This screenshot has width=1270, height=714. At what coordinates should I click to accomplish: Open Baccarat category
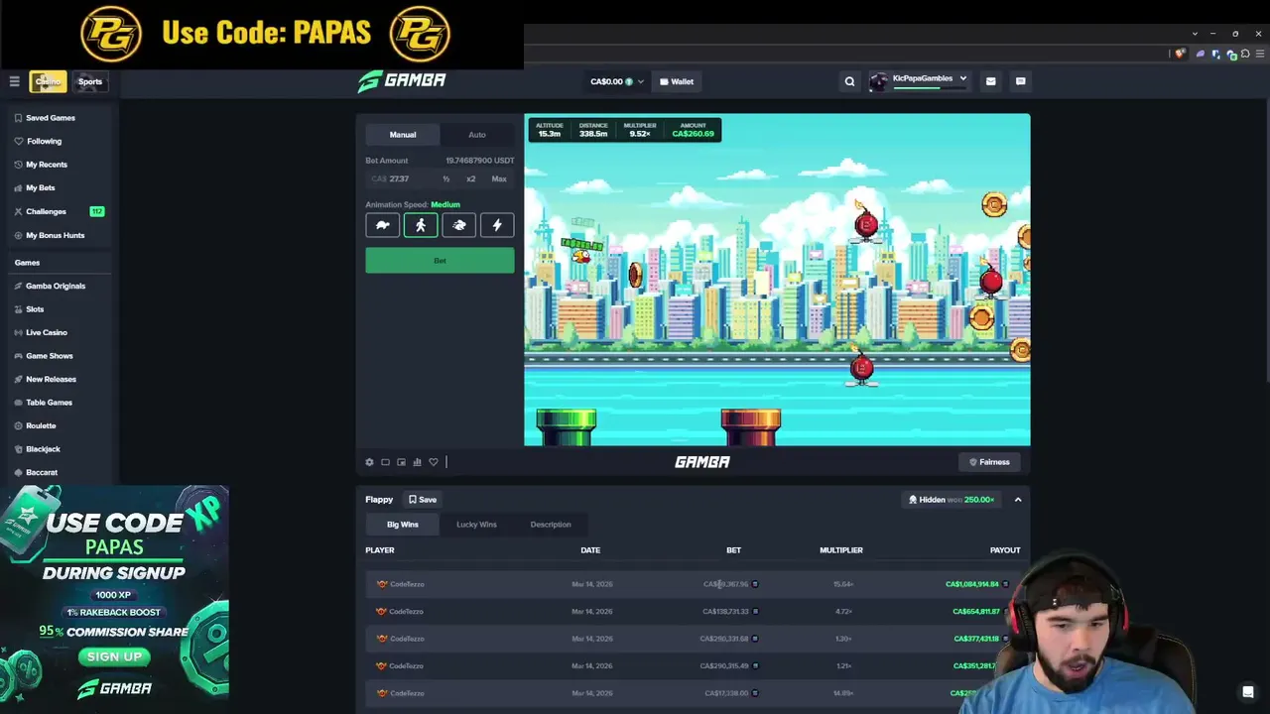tap(42, 473)
